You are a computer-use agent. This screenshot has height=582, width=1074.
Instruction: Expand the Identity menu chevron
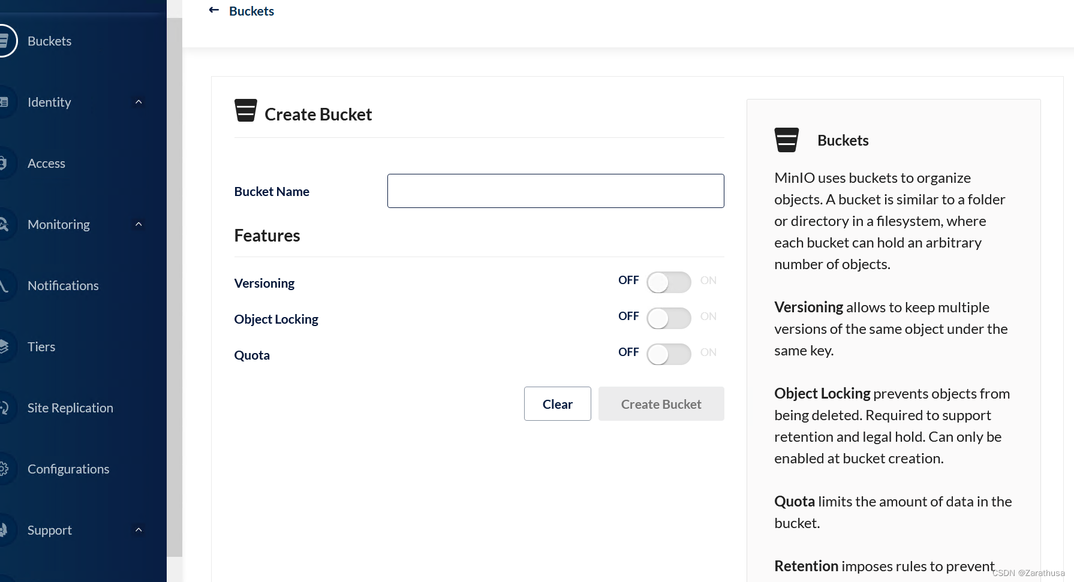click(139, 102)
